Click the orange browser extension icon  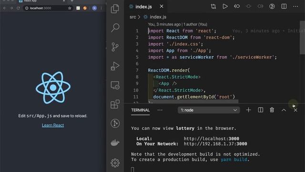(85, 8)
